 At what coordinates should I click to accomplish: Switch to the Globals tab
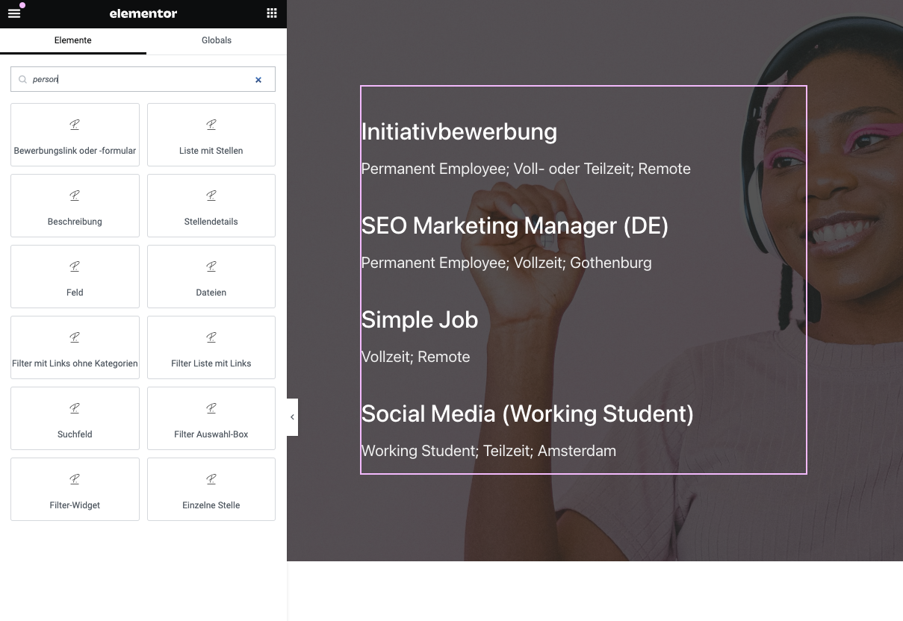(217, 40)
